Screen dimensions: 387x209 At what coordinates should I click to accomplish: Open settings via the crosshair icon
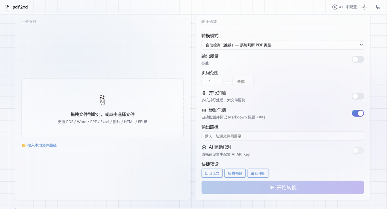tap(364, 7)
